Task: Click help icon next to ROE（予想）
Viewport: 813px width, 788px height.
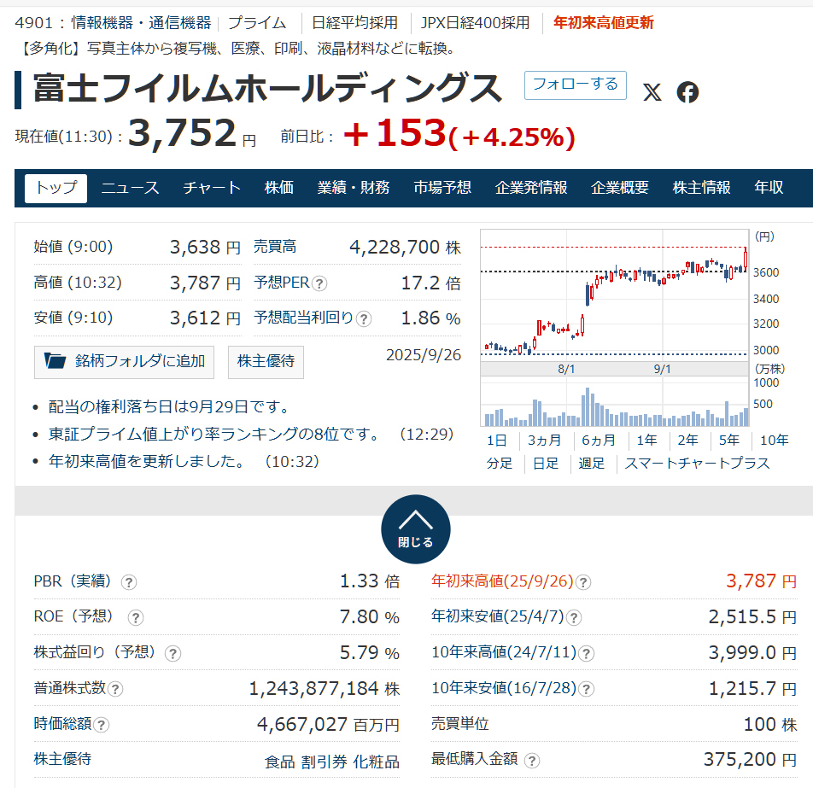Action: tap(135, 618)
